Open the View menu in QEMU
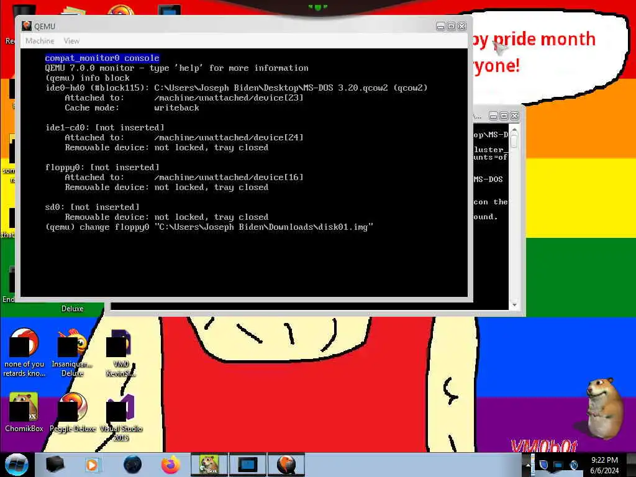The width and height of the screenshot is (636, 477). [71, 41]
